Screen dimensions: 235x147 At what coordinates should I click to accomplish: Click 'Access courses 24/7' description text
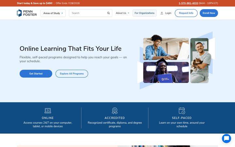coord(48,124)
